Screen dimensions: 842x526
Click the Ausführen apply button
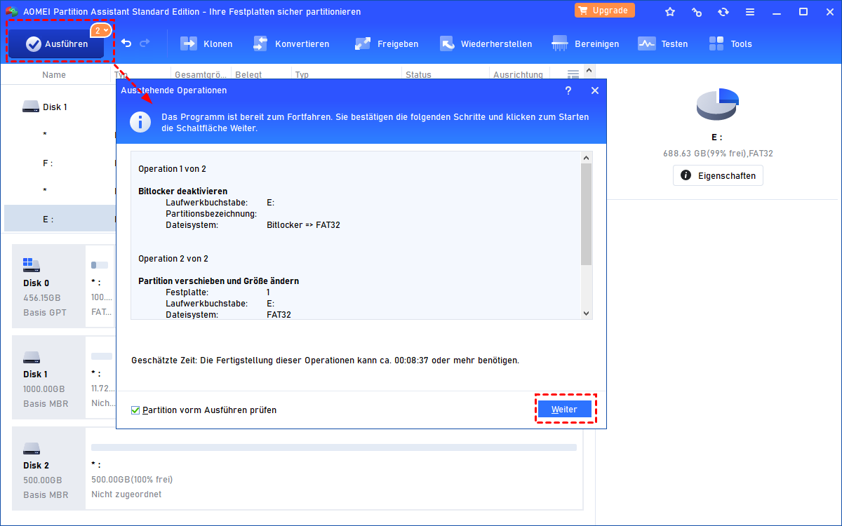click(x=57, y=43)
